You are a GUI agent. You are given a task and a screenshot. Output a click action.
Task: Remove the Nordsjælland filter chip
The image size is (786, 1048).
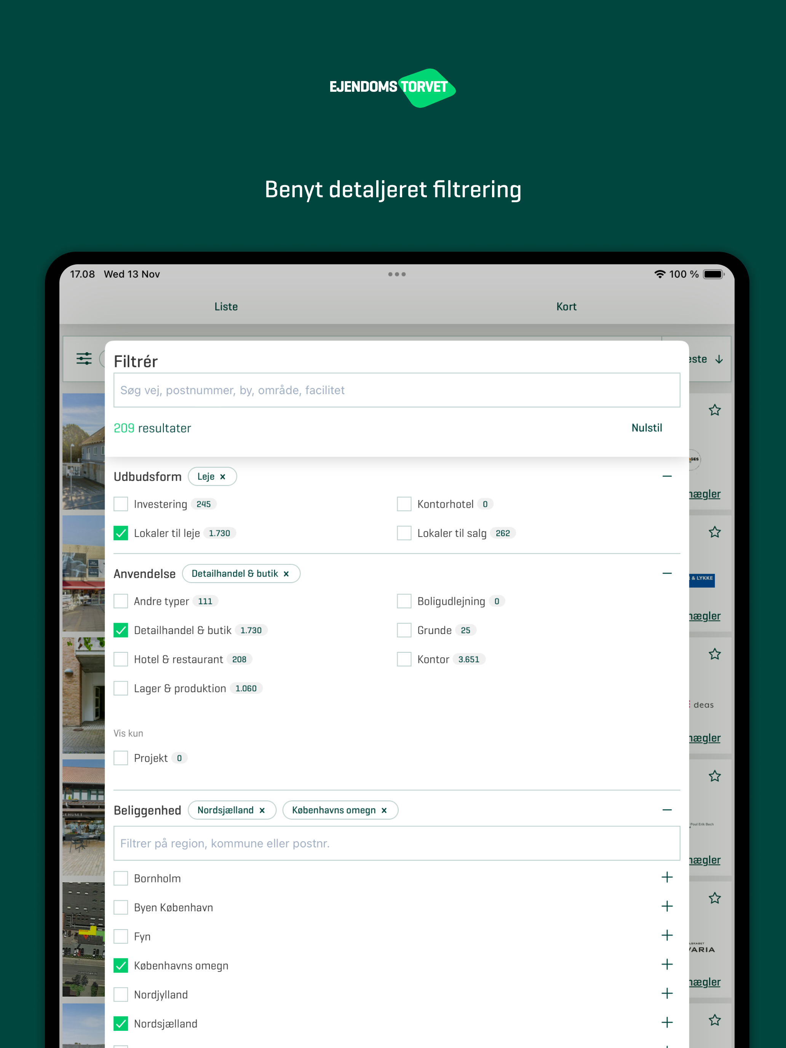click(x=262, y=810)
